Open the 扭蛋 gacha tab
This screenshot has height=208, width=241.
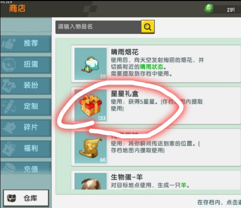click(26, 65)
